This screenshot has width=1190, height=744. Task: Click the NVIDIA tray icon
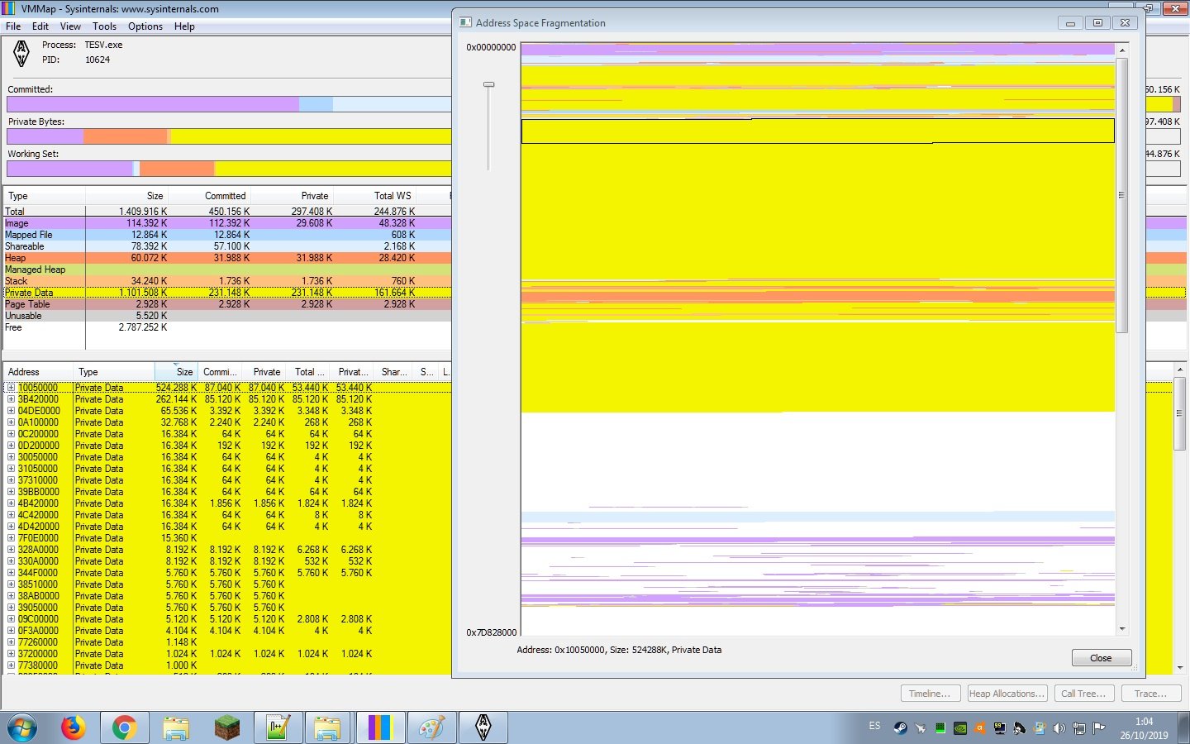[960, 728]
